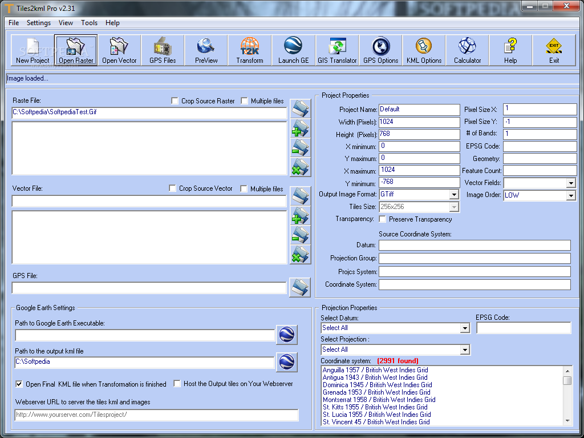
Task: Select St. Lucia 1955 / British West Indies Grid
Action: pyautogui.click(x=376, y=415)
